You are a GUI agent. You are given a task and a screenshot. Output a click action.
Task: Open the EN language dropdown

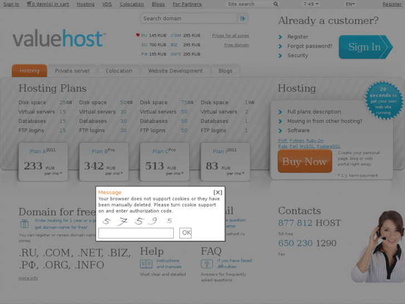(x=350, y=4)
